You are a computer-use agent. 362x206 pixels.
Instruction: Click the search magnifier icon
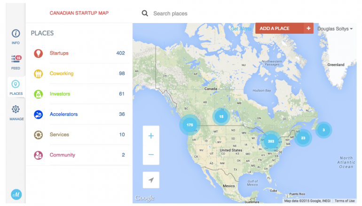145,13
